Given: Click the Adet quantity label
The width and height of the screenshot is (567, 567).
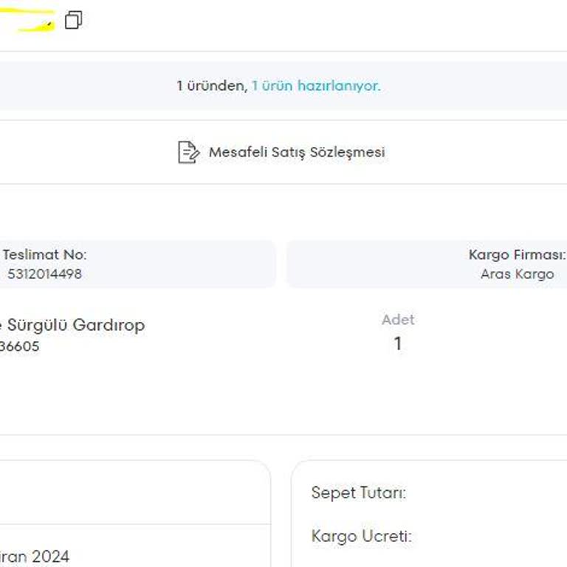Looking at the screenshot, I should (398, 319).
